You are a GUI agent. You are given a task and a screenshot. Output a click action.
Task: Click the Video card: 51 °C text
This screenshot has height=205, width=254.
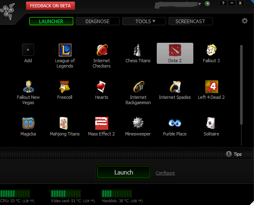[x=66, y=201]
